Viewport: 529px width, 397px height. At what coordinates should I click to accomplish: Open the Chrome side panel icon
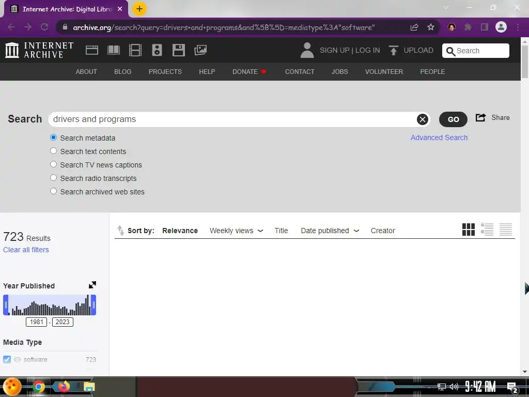pyautogui.click(x=485, y=27)
